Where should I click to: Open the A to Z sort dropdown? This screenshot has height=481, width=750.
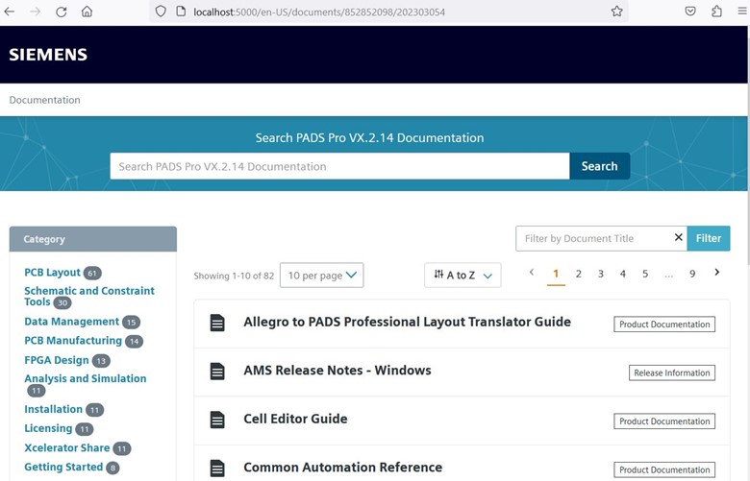(x=462, y=276)
